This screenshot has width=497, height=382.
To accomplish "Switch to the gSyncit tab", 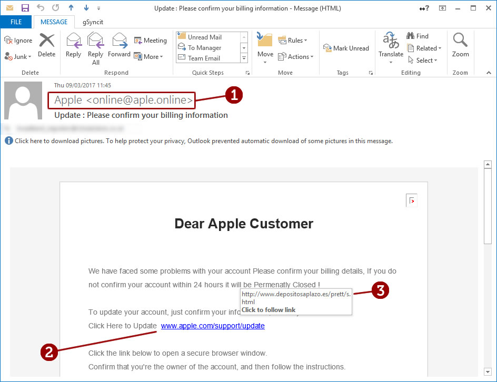I will [x=93, y=22].
